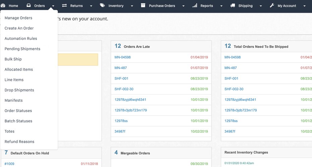Image resolution: width=312 pixels, height=167 pixels.
Task: Open late order MN-04598 link
Action: 123,57
